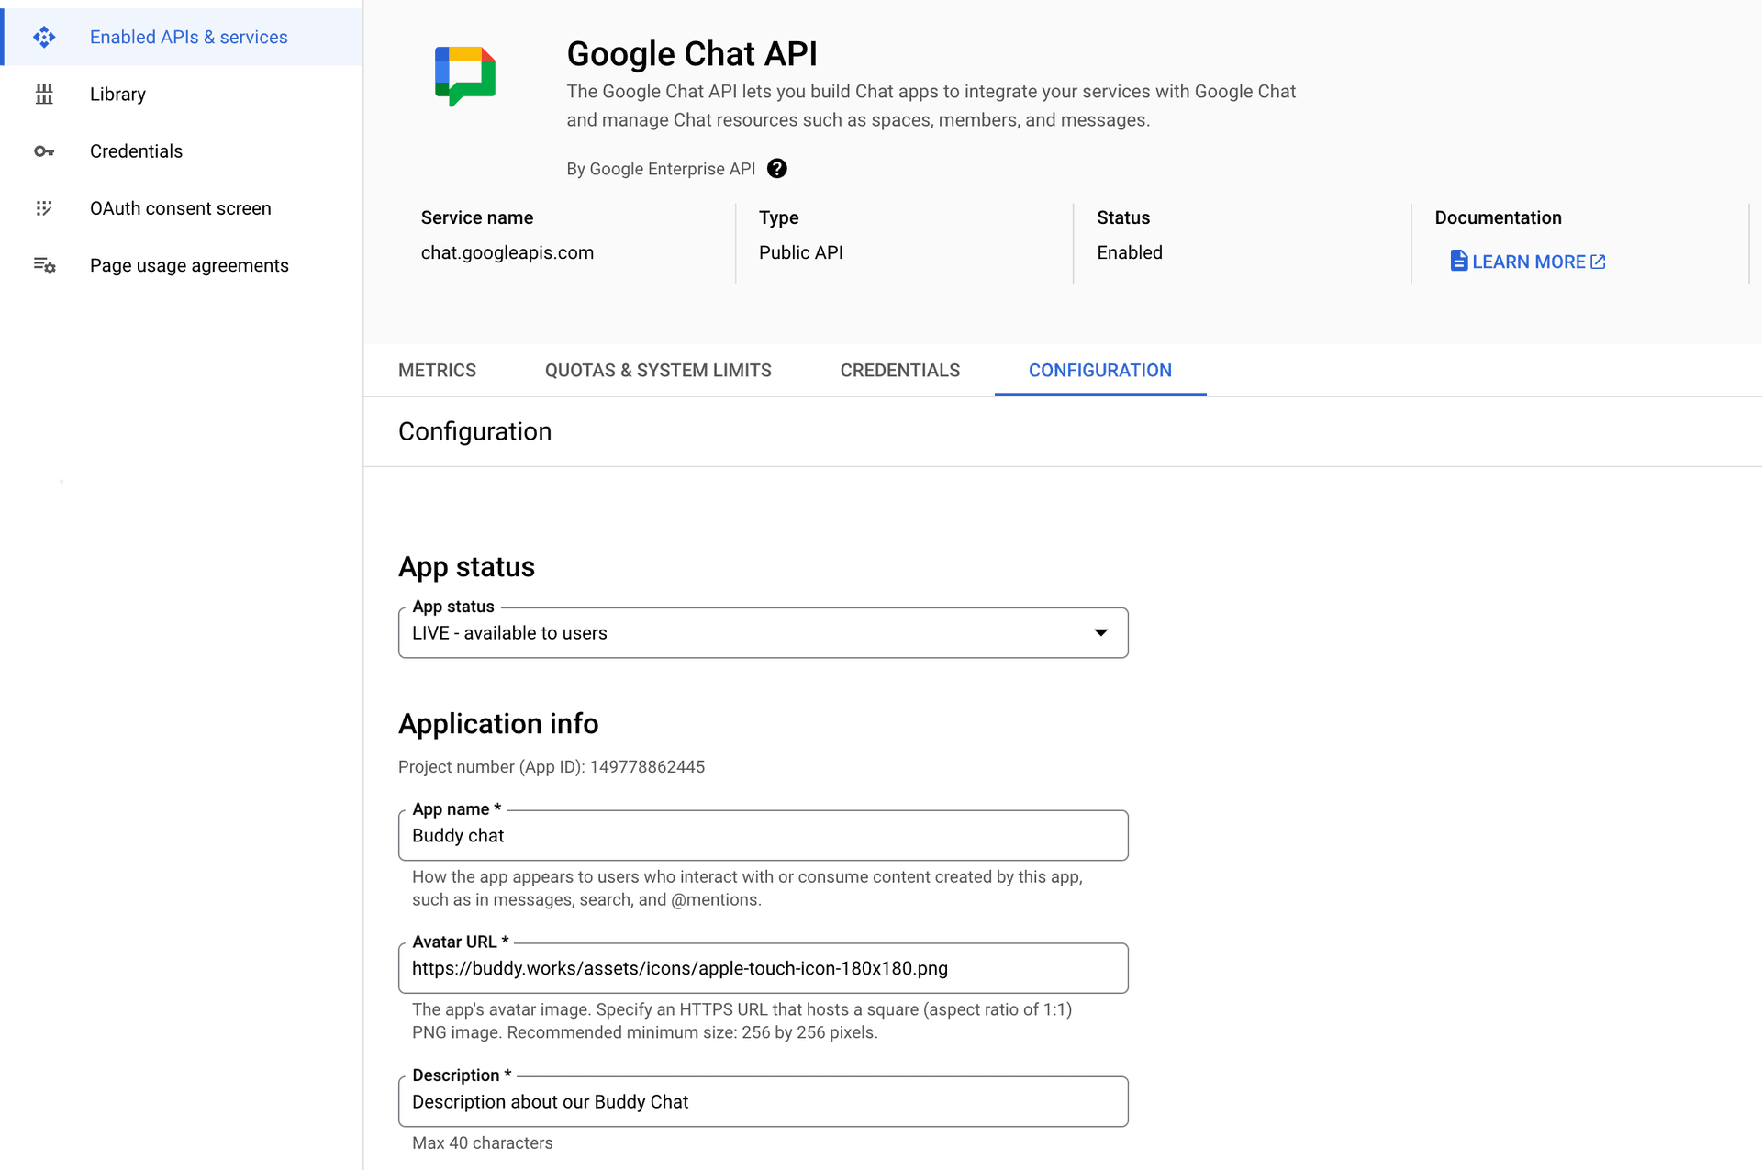Click the Credentials key icon
Screen dimensions: 1762x1170
[x=44, y=151]
